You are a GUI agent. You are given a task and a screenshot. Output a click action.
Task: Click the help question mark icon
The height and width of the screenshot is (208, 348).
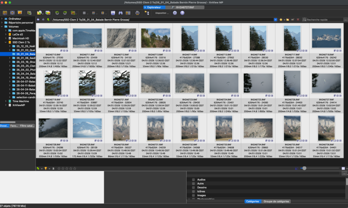pos(182,13)
